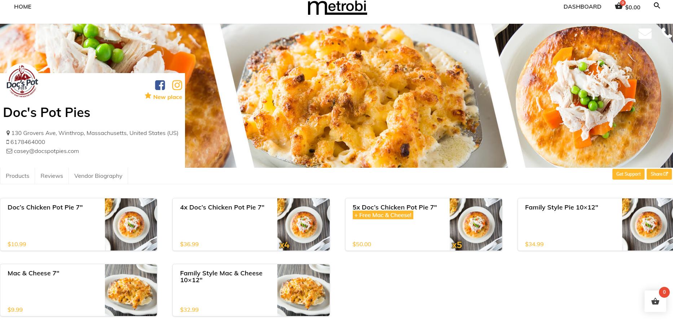Image resolution: width=673 pixels, height=320 pixels.
Task: Open the Facebook page icon
Action: tap(160, 85)
